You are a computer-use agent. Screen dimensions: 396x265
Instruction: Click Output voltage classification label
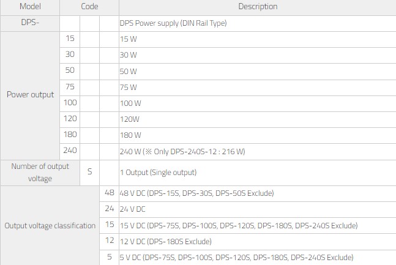(x=50, y=226)
